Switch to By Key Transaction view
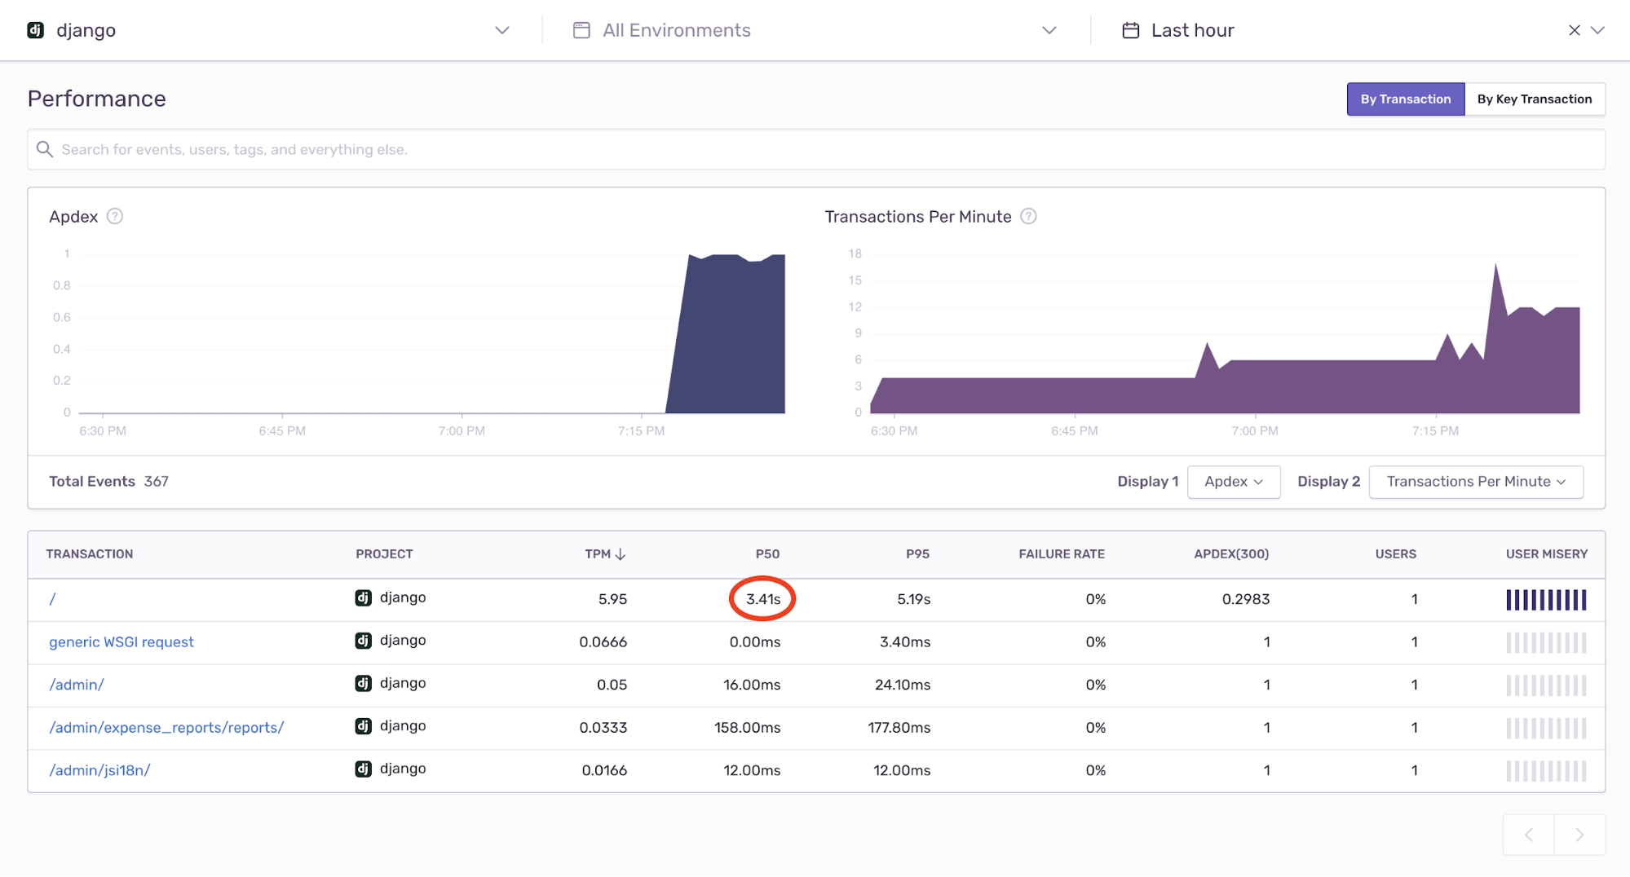 (1534, 99)
